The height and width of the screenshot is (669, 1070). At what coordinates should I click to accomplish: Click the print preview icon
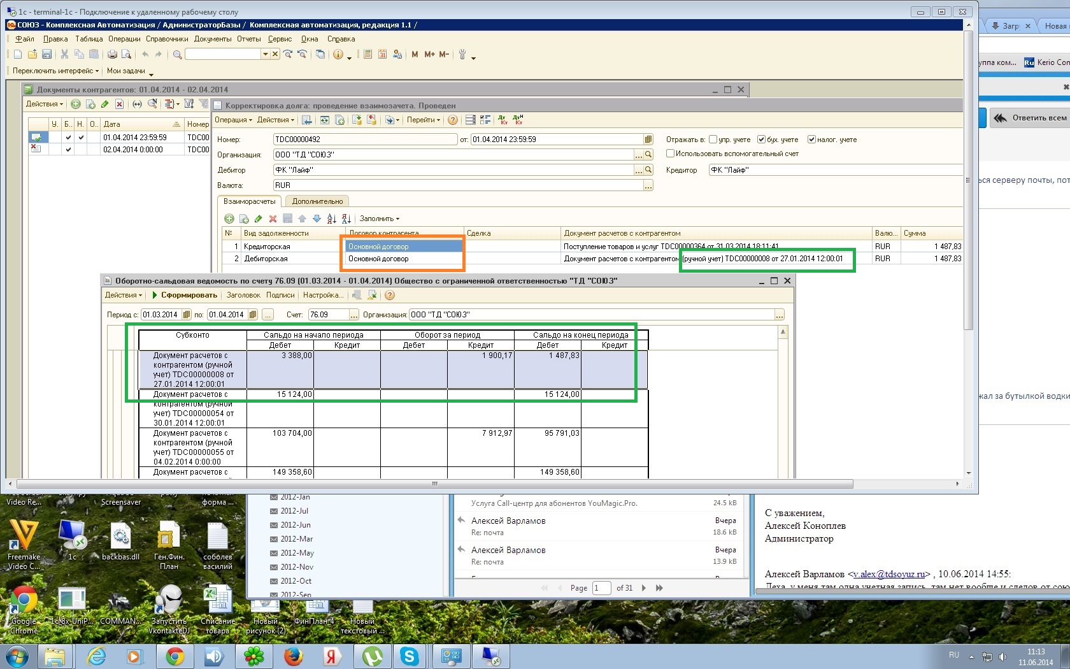126,55
